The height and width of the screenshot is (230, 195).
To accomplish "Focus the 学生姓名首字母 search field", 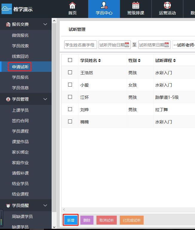I will tap(80, 45).
